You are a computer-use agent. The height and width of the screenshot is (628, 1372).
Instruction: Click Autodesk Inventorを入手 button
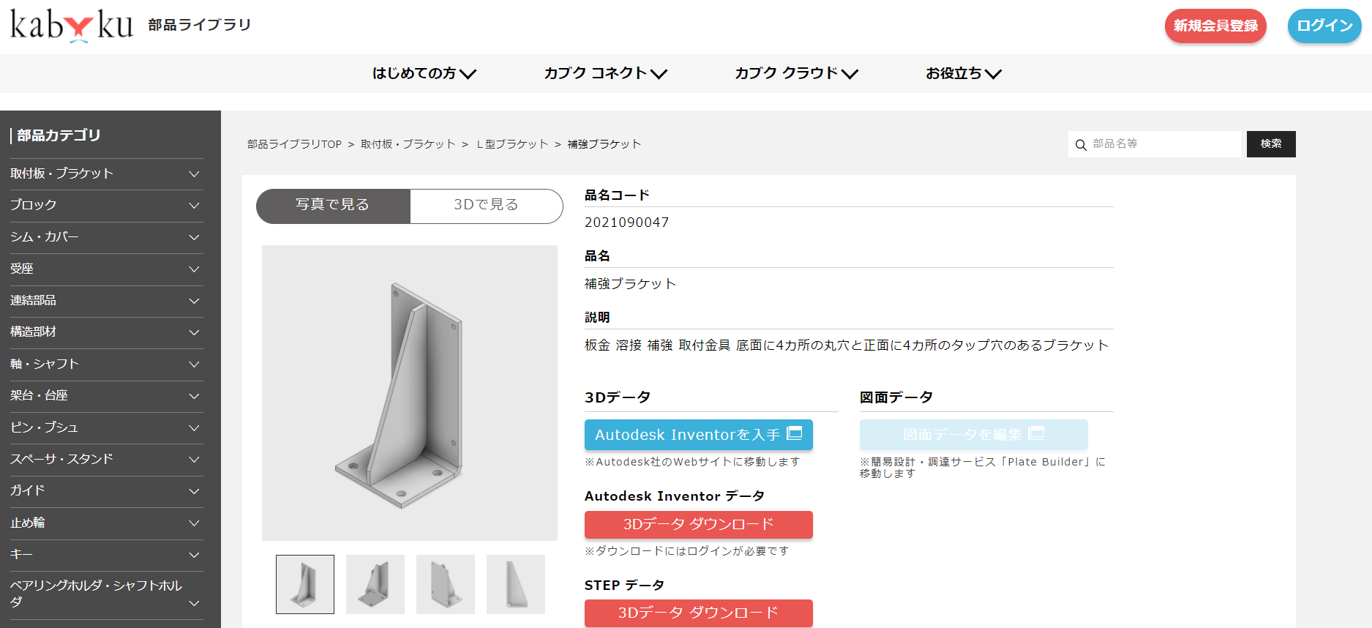click(698, 435)
